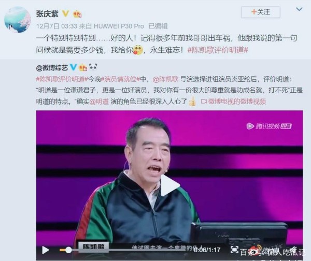Open the @陈凯歌 mention link
This screenshot has width=311, height=261.
coord(165,79)
